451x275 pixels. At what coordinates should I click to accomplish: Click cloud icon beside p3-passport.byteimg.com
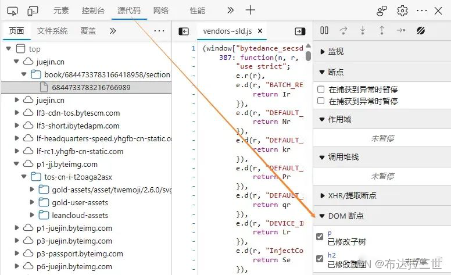tap(28, 253)
